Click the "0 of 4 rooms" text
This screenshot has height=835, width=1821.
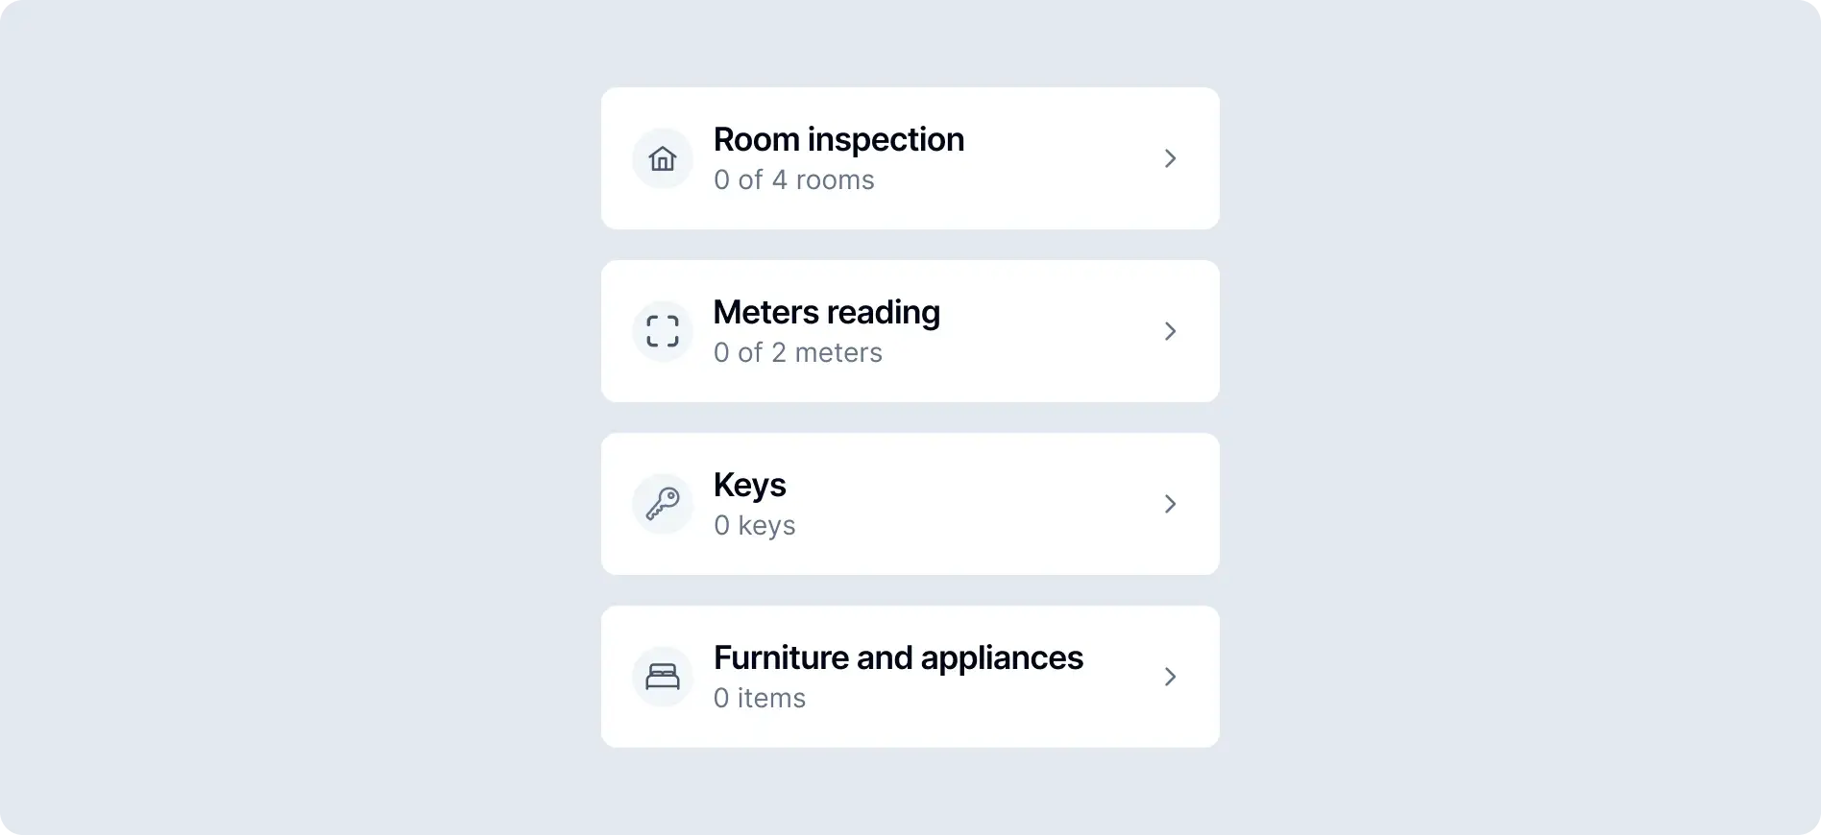793,180
